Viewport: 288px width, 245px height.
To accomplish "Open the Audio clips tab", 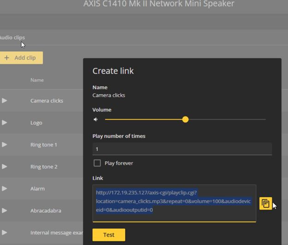I will point(12,38).
